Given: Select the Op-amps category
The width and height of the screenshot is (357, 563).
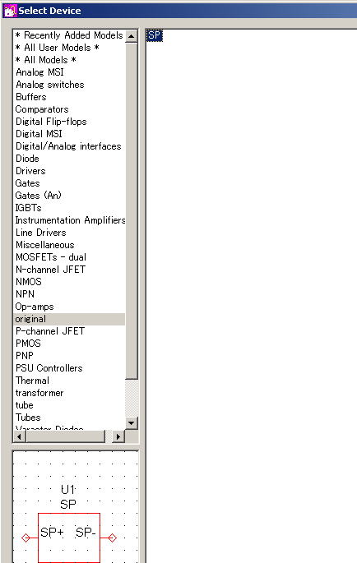Looking at the screenshot, I should click(x=35, y=307).
